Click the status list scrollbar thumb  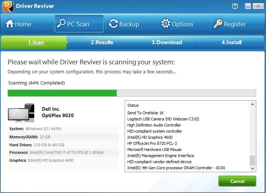point(252,160)
